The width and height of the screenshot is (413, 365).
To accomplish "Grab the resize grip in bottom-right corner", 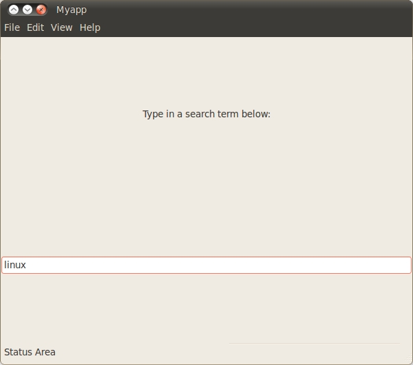I will 408,360.
